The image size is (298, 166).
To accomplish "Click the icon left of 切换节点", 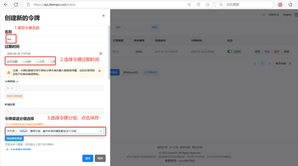I will click(264, 15).
